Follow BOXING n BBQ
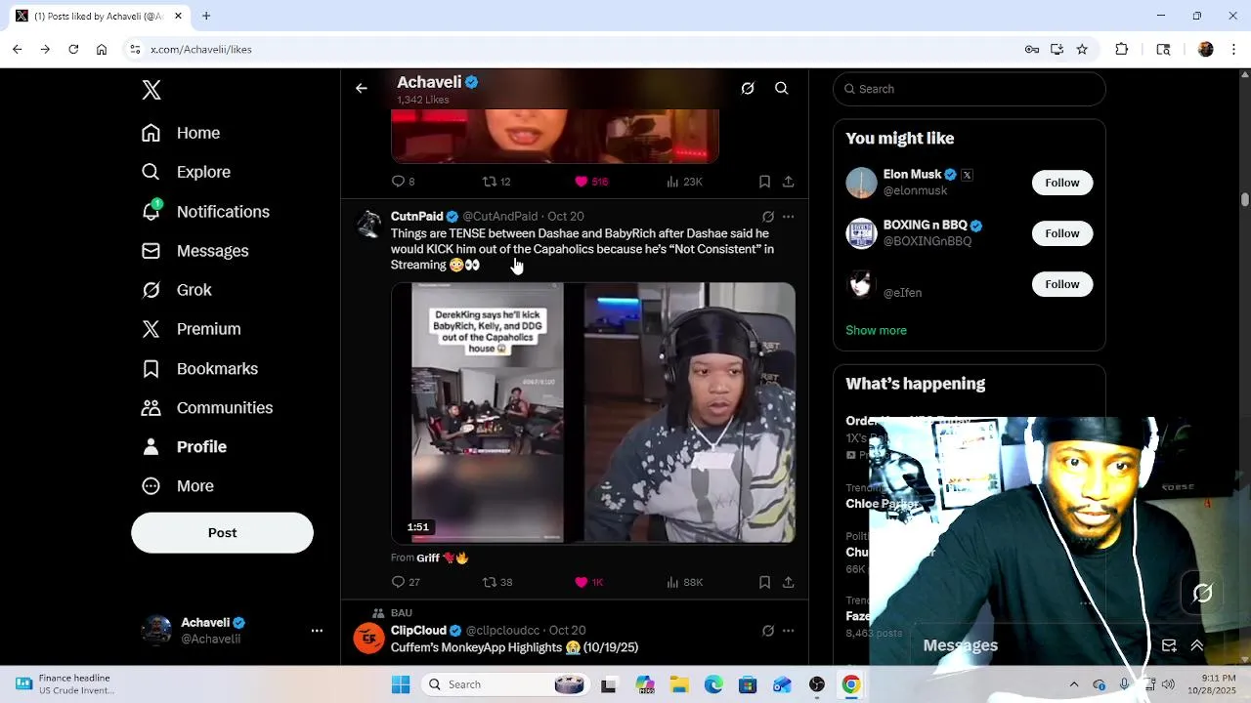The width and height of the screenshot is (1251, 703). coord(1061,233)
